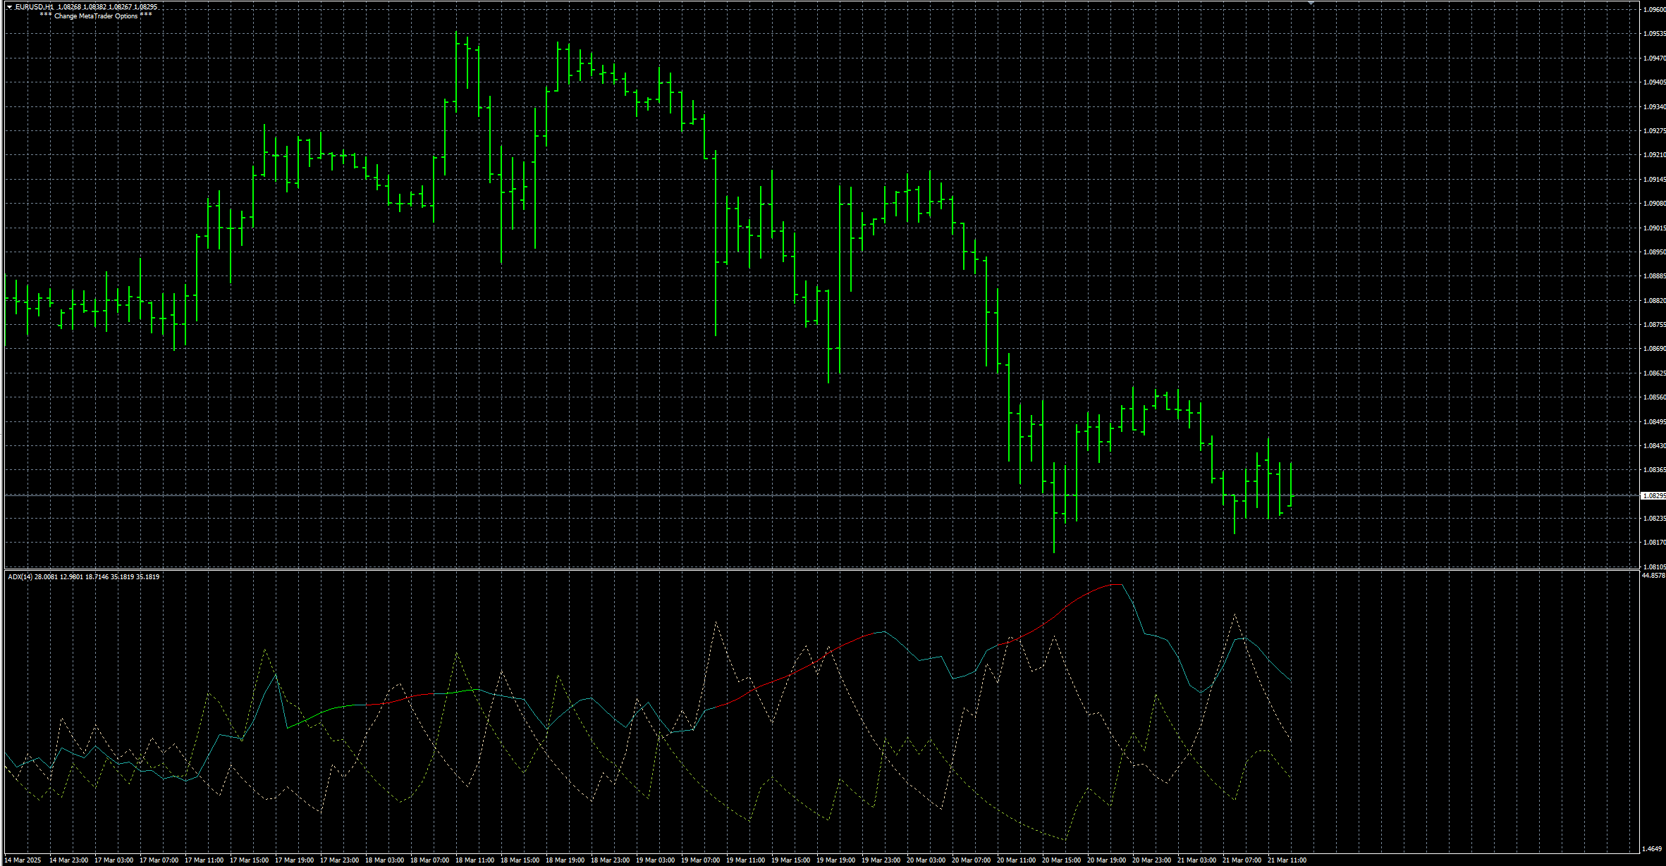The image size is (1666, 866).
Task: Click the 19 Mar 15:00 time label
Action: 790,860
